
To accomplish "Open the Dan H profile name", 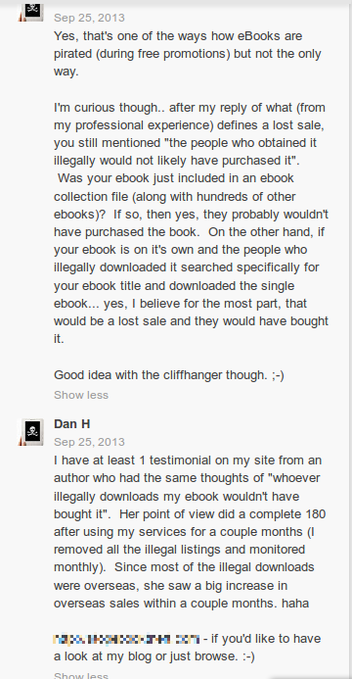I will pyautogui.click(x=72, y=424).
